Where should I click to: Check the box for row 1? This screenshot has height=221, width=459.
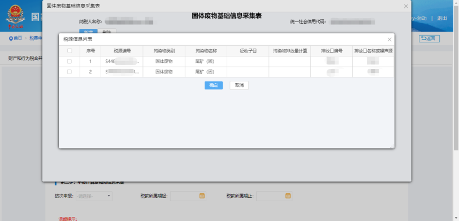[x=70, y=62]
